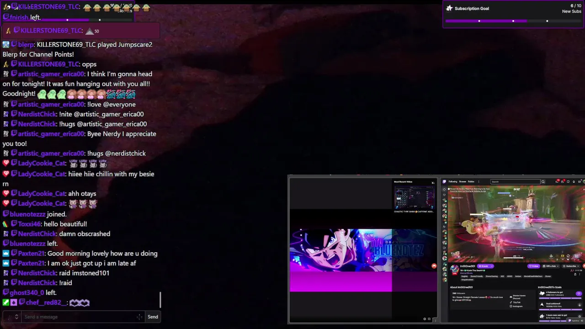Click heart badge beside LadyCookie_Cat 'ahh otays'
Viewport: 585px width, 329px height.
5,194
